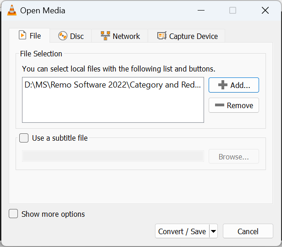Click empty area of file selection list
282x247 pixels.
[113, 107]
